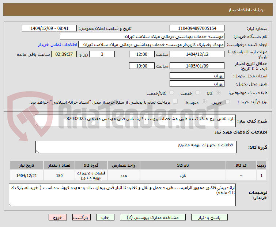The image size is (276, 227).
Task: Click the price validity date 1405/01/09
Action: 197,66
